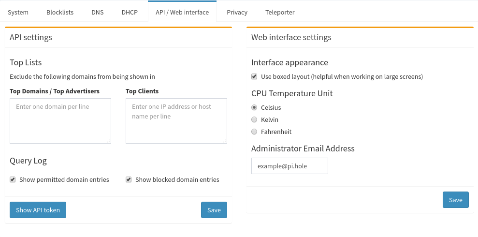Save the Web interface settings
Image resolution: width=478 pixels, height=237 pixels.
tap(455, 200)
